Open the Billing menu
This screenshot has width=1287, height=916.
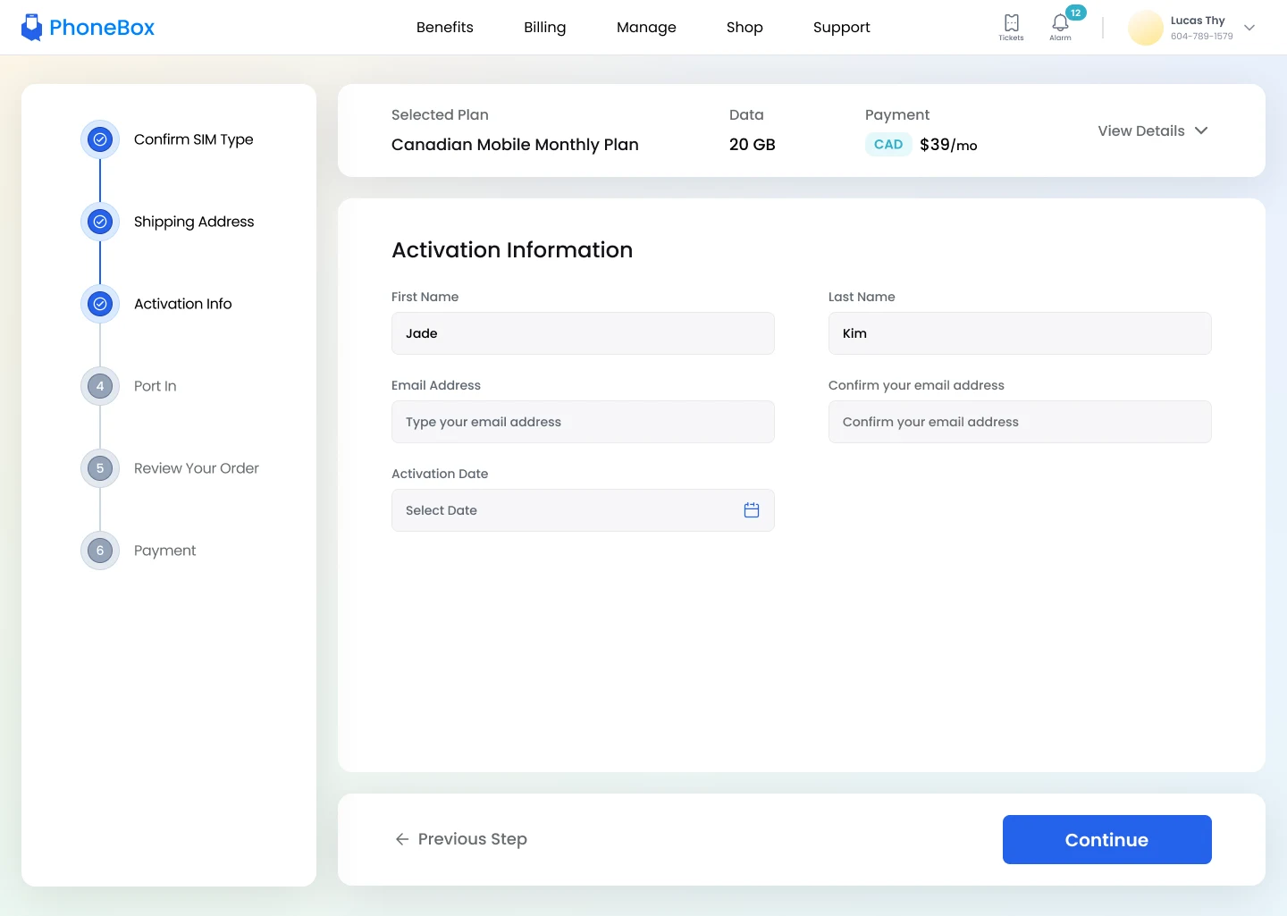[545, 27]
